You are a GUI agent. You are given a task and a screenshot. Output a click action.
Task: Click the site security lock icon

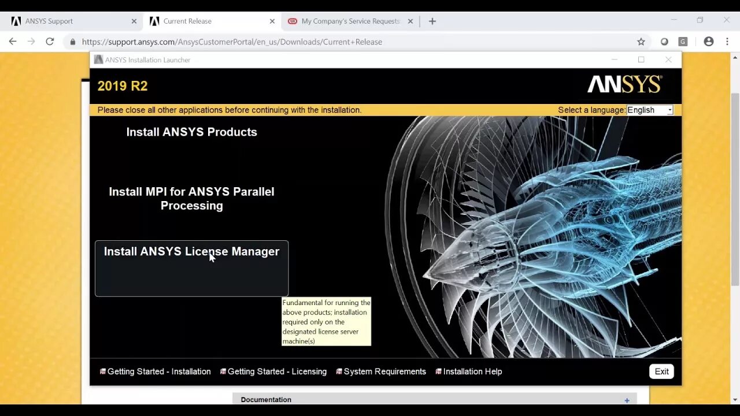pos(72,42)
